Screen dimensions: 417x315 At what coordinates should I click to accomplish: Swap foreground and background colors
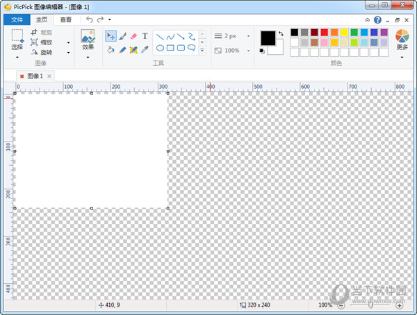pyautogui.click(x=280, y=33)
